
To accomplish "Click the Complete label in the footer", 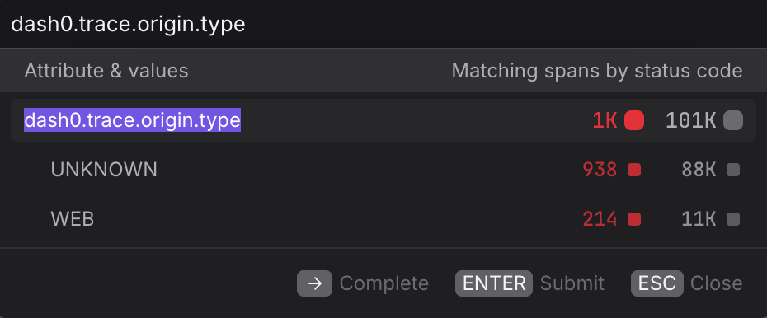I will coord(384,283).
